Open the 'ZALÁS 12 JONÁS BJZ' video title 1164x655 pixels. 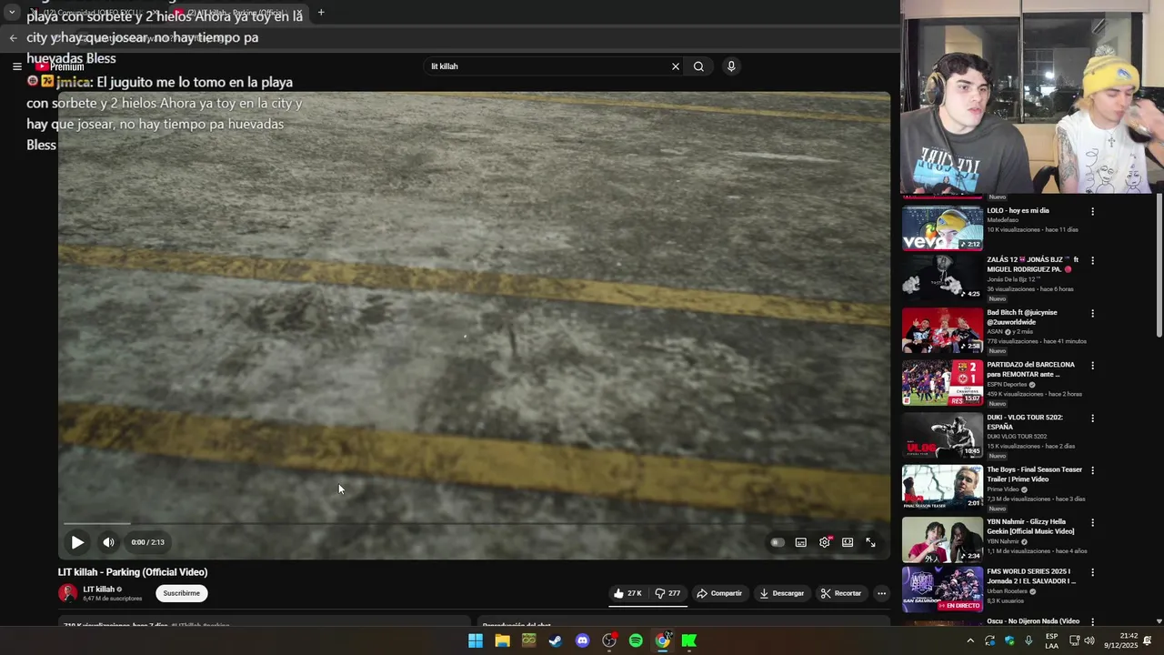pyautogui.click(x=1032, y=265)
